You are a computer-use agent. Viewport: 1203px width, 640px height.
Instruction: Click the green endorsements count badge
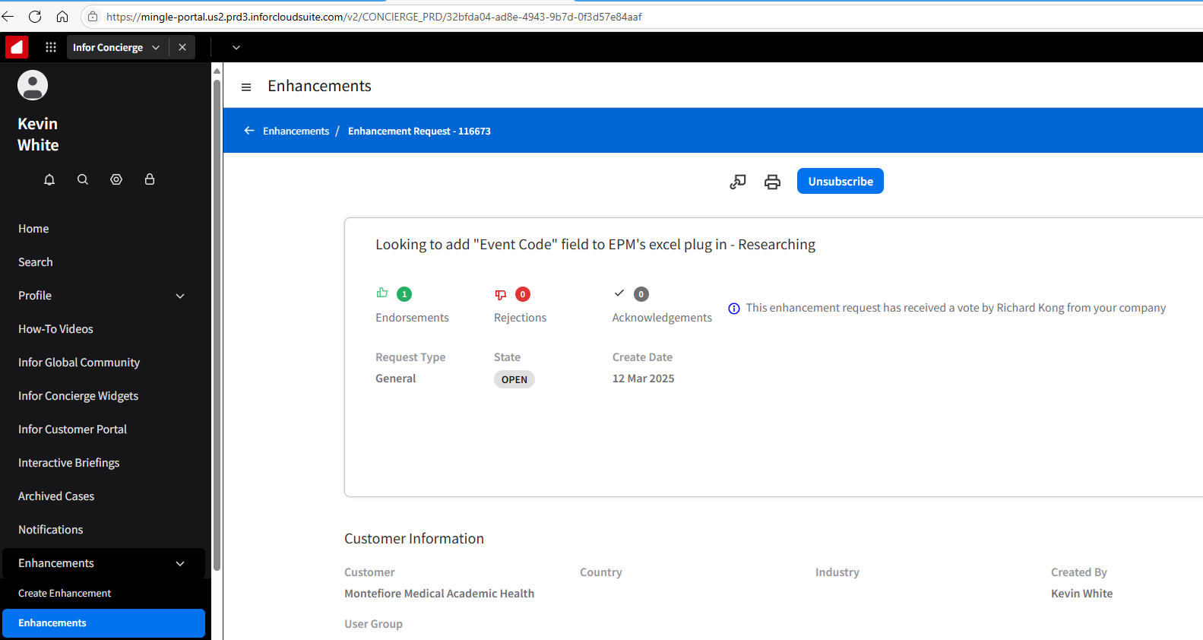coord(404,294)
